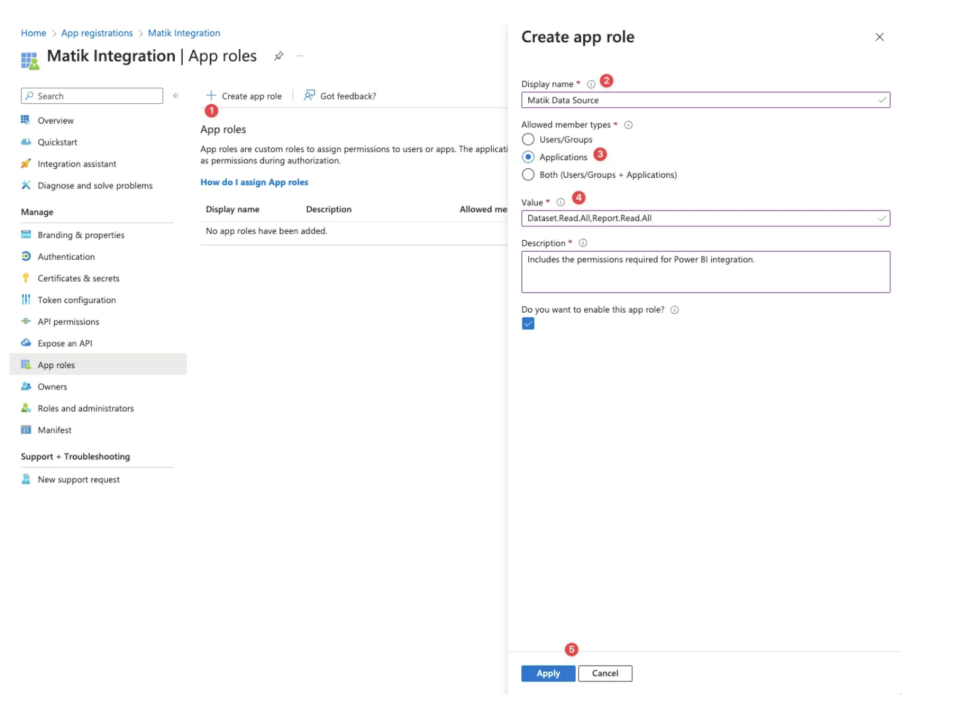
Task: Collapse the left navigation menu
Action: click(176, 96)
